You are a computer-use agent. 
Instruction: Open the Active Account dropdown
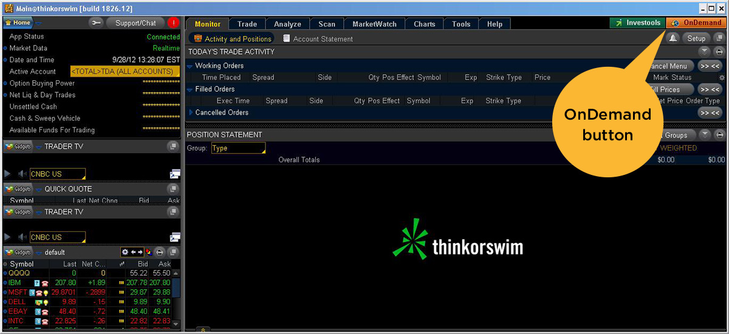[x=125, y=72]
